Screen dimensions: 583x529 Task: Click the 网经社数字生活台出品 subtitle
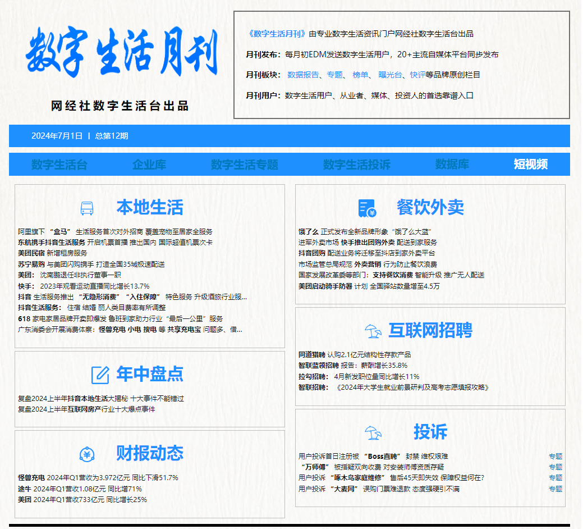coord(120,106)
